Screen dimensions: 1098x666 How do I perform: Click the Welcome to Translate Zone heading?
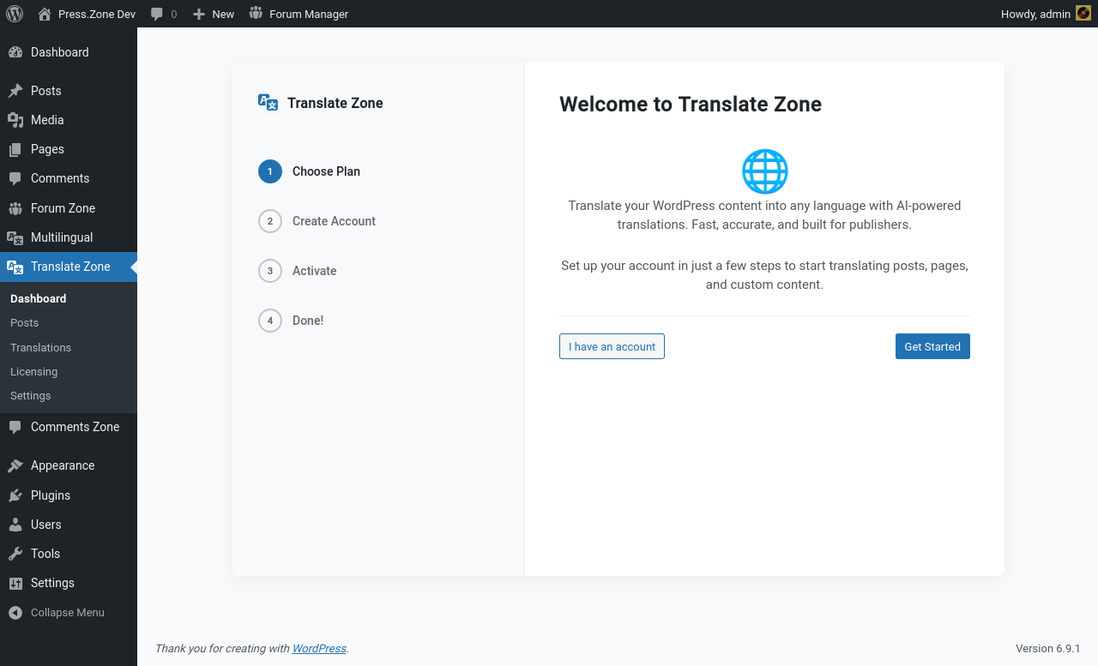[691, 105]
